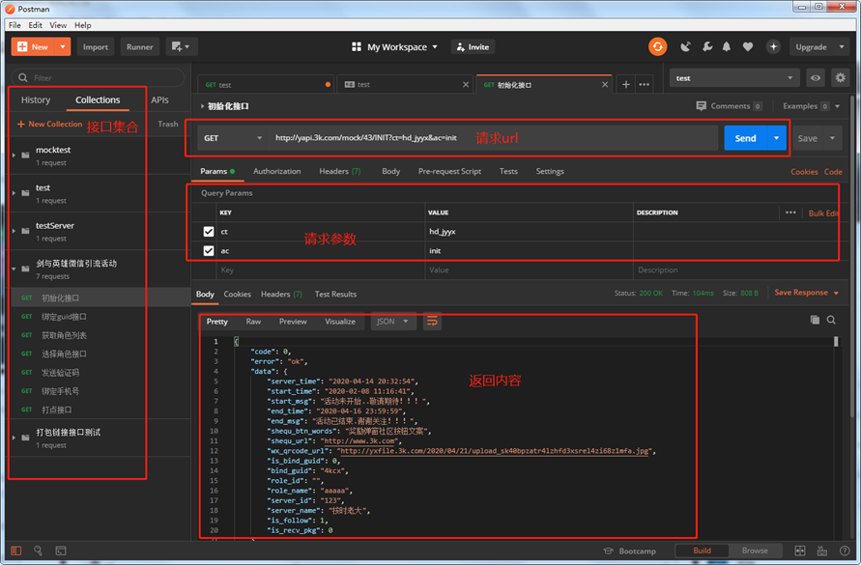Screen dimensions: 861x565
Task: Click the Comments icon
Action: 701,106
